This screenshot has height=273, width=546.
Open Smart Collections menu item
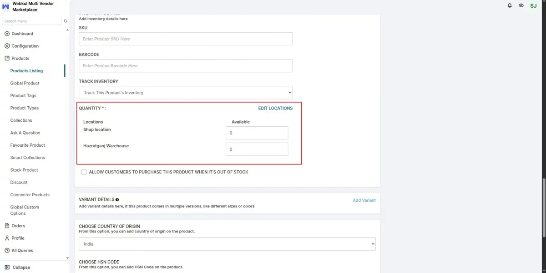click(x=28, y=158)
